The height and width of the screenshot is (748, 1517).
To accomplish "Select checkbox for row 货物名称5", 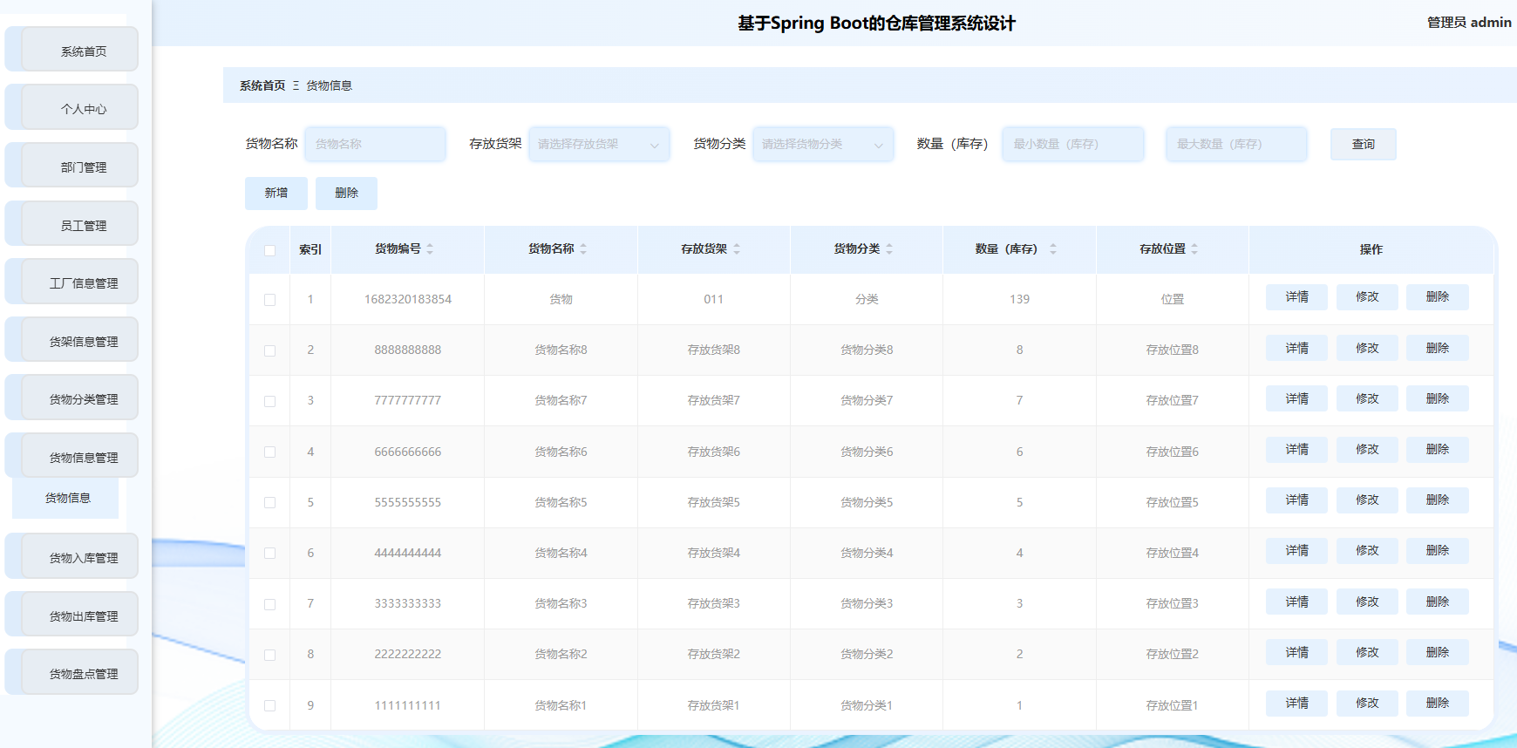I will click(270, 503).
